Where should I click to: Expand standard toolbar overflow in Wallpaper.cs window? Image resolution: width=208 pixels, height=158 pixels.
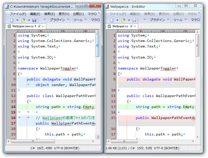pyautogui.click(x=145, y=19)
